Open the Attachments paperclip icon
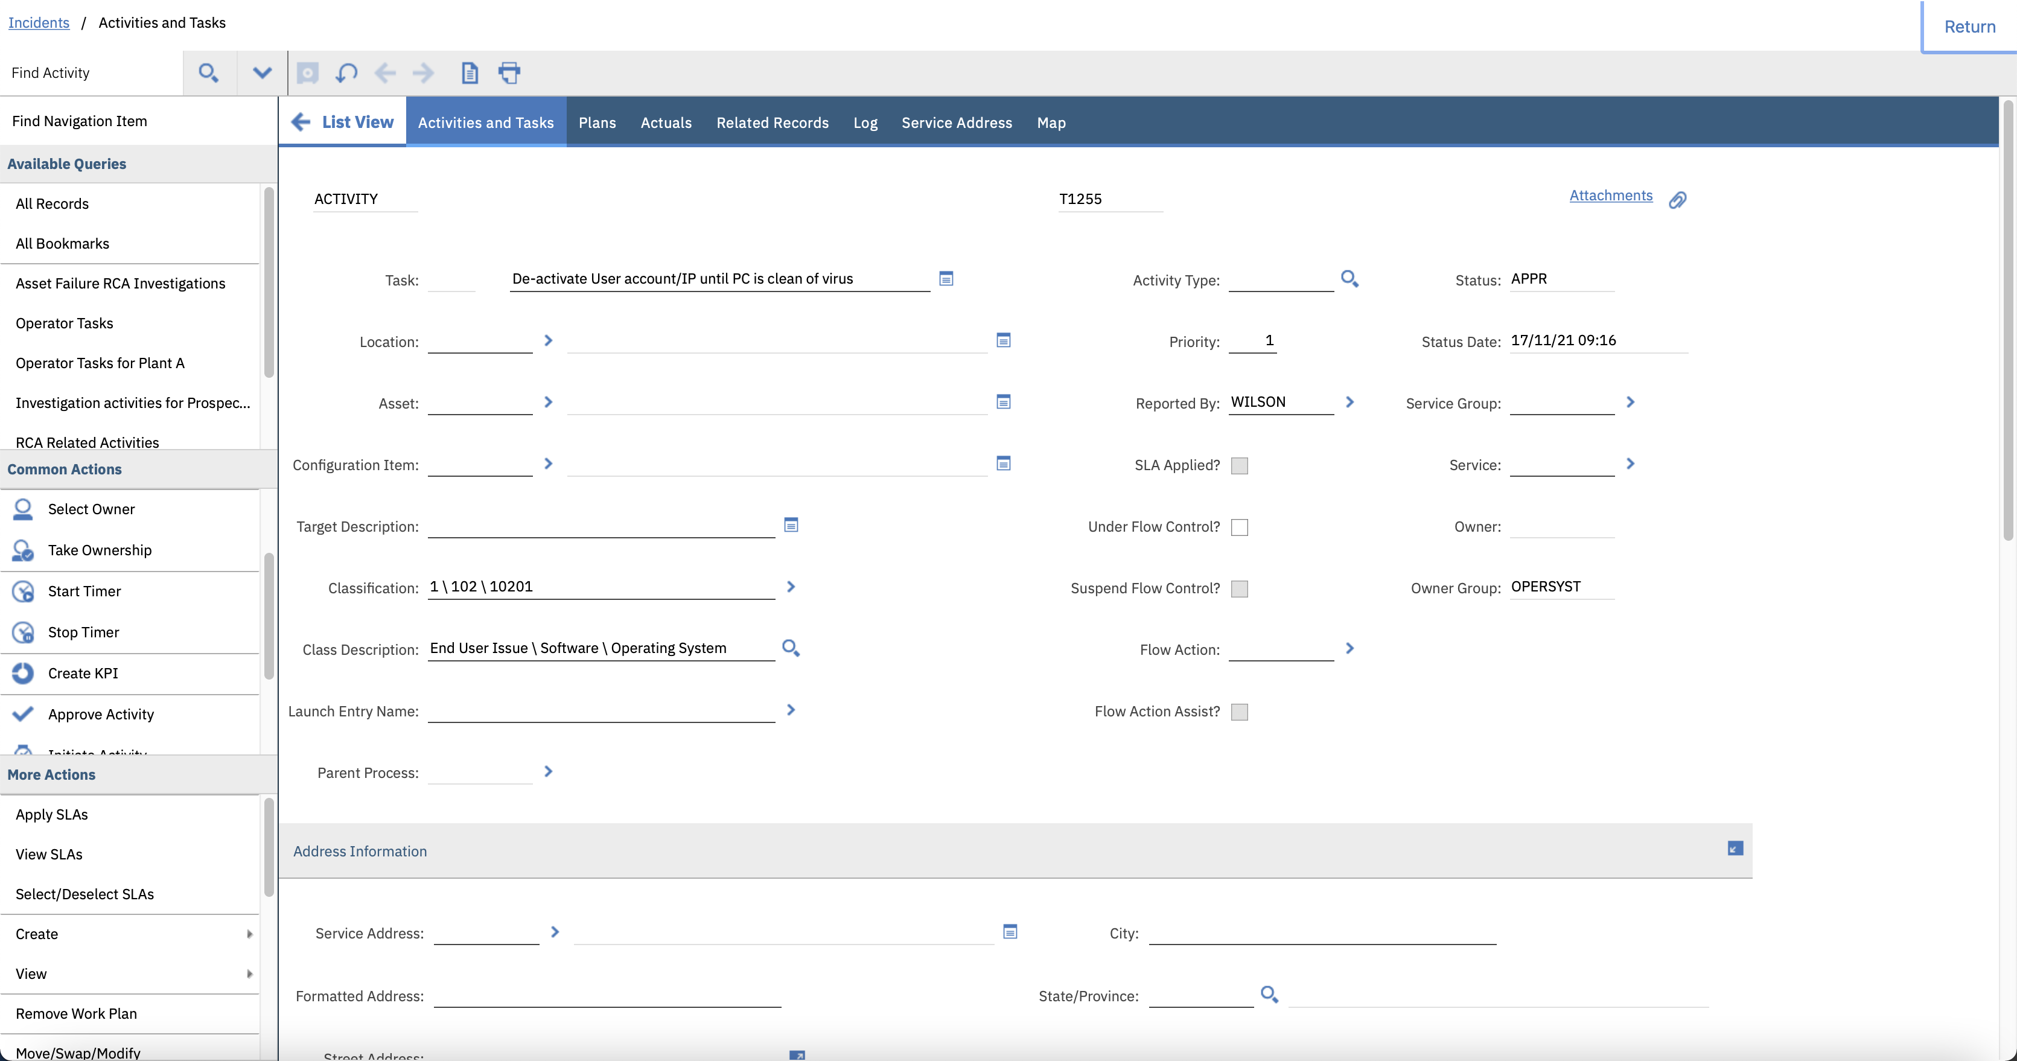Viewport: 2017px width, 1061px height. click(x=1677, y=200)
